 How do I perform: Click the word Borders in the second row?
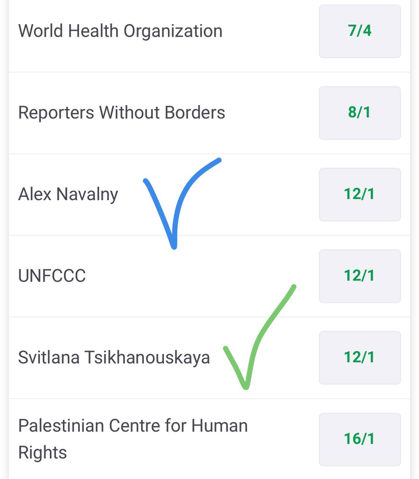click(195, 112)
